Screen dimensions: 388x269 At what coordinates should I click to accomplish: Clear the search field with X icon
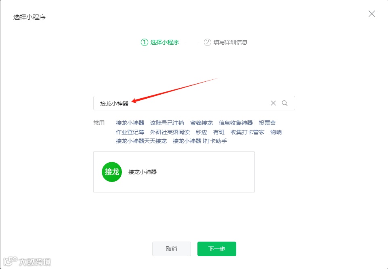273,103
